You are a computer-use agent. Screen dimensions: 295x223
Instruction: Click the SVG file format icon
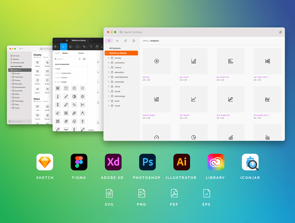tap(109, 194)
